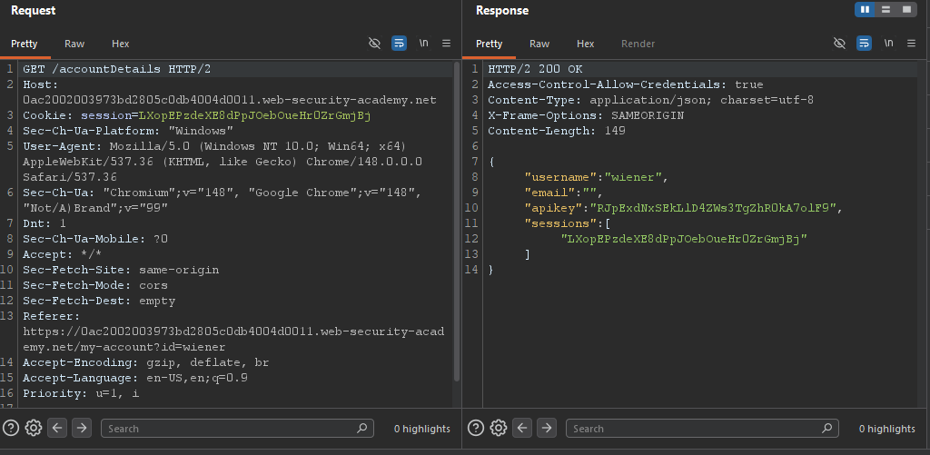930x455 pixels.
Task: Go to previous match in Response search
Action: [x=522, y=428]
